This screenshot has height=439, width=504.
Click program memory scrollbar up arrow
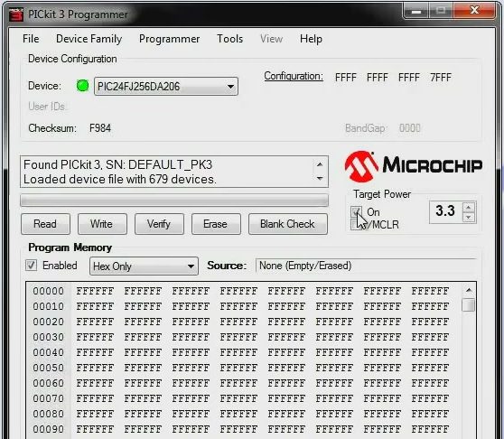pyautogui.click(x=469, y=291)
